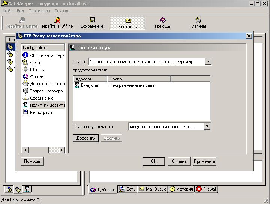Viewport: 270px width, 204px height.
Task: Click the GateKeeper key icon in title bar
Action: [4, 3]
